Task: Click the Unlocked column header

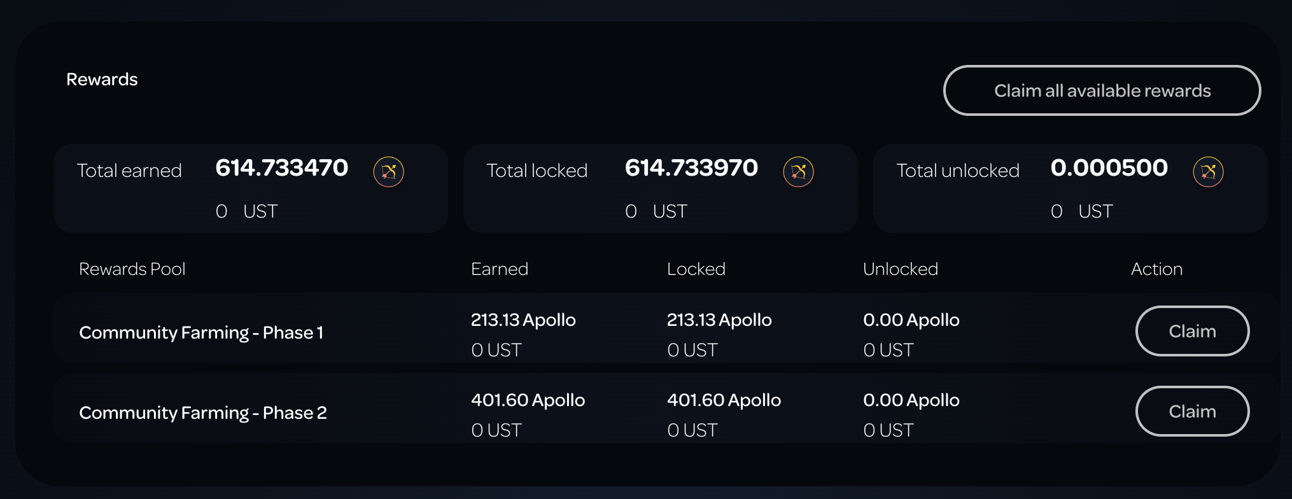Action: tap(901, 269)
